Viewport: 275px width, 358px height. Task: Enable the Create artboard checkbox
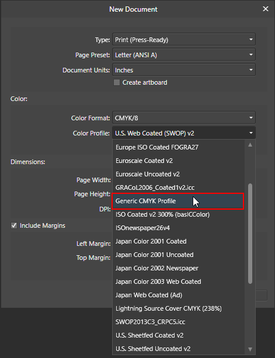click(x=117, y=82)
